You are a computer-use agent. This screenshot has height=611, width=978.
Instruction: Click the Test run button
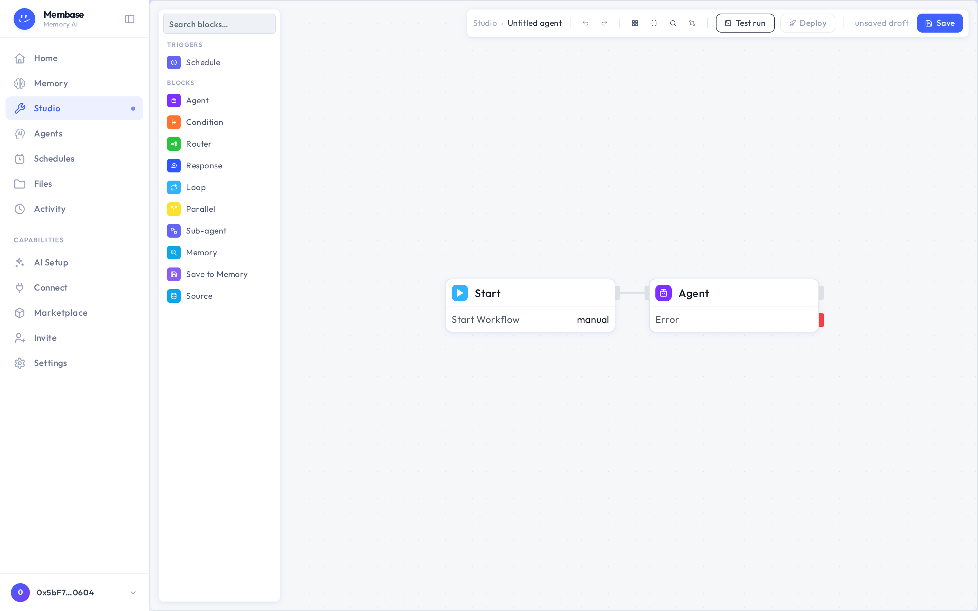pyautogui.click(x=745, y=23)
